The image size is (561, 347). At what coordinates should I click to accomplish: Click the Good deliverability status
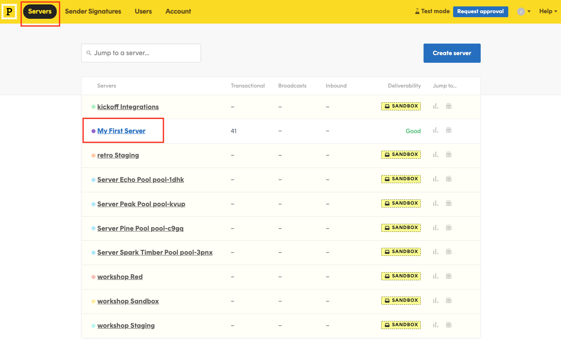tap(413, 131)
